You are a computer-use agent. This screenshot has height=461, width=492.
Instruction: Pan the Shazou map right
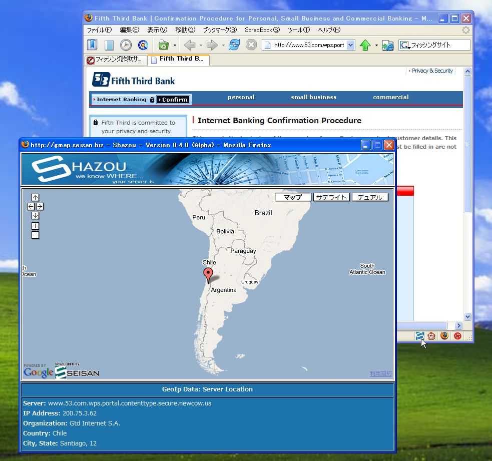[40, 207]
